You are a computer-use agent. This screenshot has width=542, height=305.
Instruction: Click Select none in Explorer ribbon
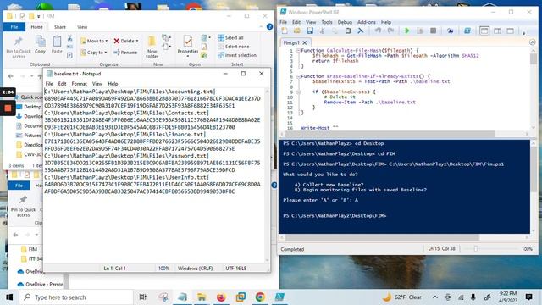coord(233,47)
